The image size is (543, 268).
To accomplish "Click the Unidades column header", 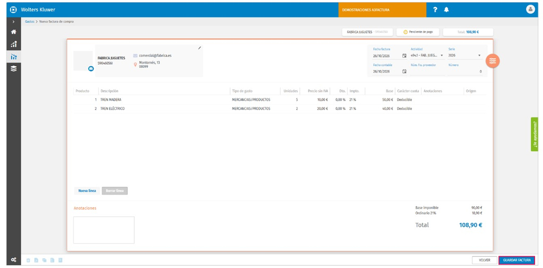I will pyautogui.click(x=291, y=91).
